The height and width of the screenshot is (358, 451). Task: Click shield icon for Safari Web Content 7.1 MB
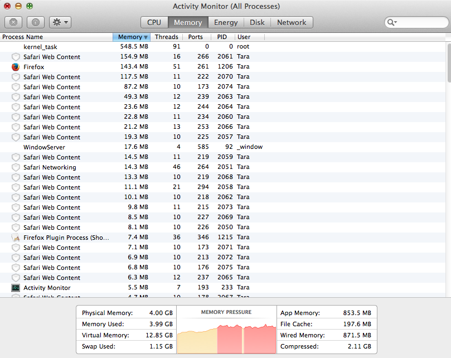[x=16, y=248]
